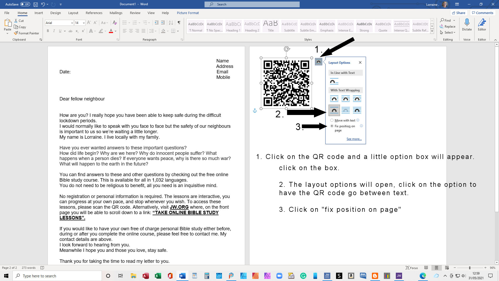499x281 pixels.
Task: Toggle paragraph marks with the Show/Hide button
Action: 179,23
